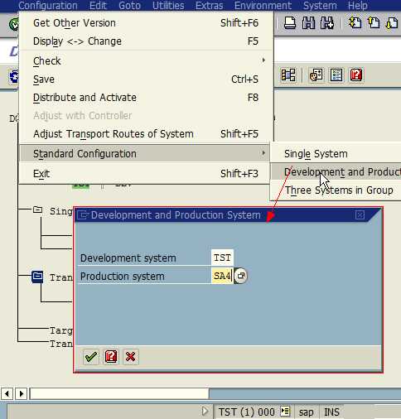Click the Production system input field

point(222,276)
